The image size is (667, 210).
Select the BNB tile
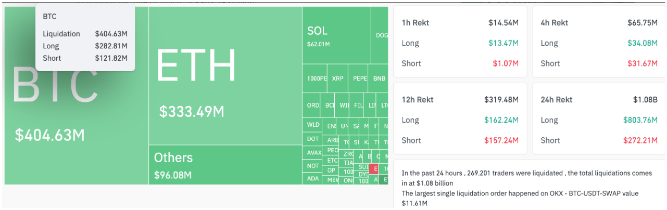pyautogui.click(x=379, y=78)
